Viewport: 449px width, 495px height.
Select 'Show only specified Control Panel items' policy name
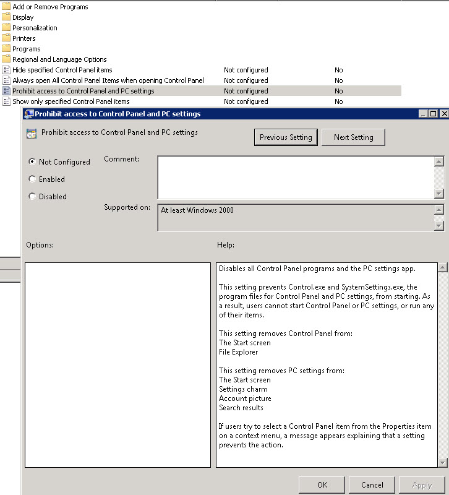tap(71, 101)
